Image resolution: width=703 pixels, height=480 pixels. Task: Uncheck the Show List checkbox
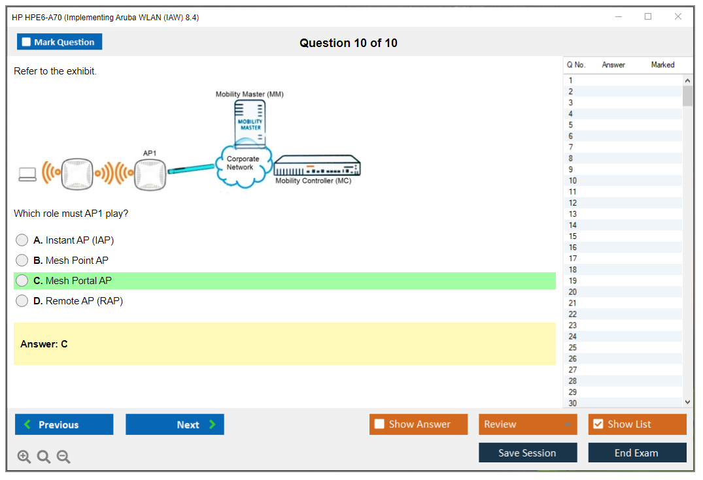pyautogui.click(x=598, y=424)
